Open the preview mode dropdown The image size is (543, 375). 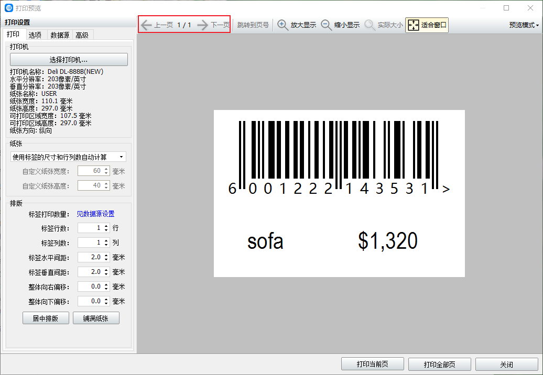[x=524, y=25]
